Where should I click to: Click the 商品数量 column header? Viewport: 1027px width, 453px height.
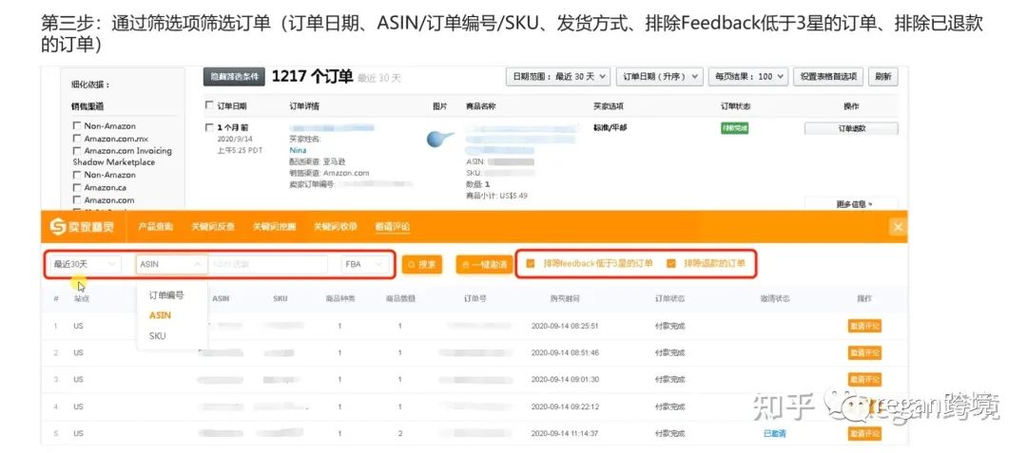400,299
